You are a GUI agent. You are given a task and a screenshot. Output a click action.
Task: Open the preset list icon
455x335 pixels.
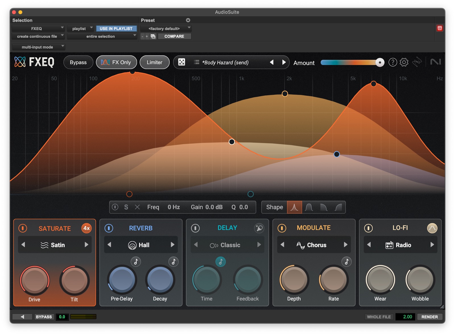pyautogui.click(x=196, y=62)
